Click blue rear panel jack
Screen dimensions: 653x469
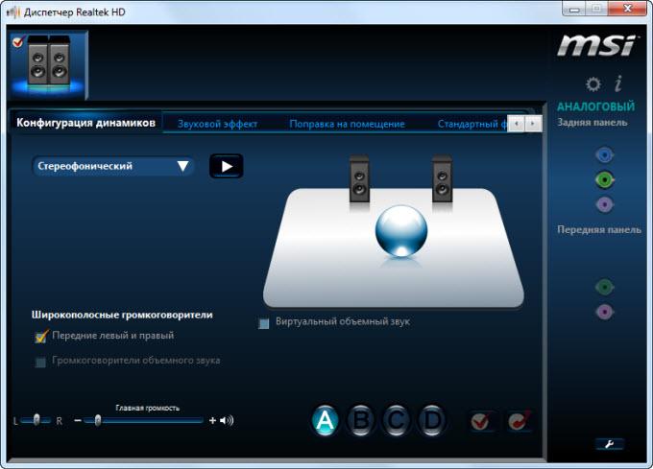click(x=604, y=155)
